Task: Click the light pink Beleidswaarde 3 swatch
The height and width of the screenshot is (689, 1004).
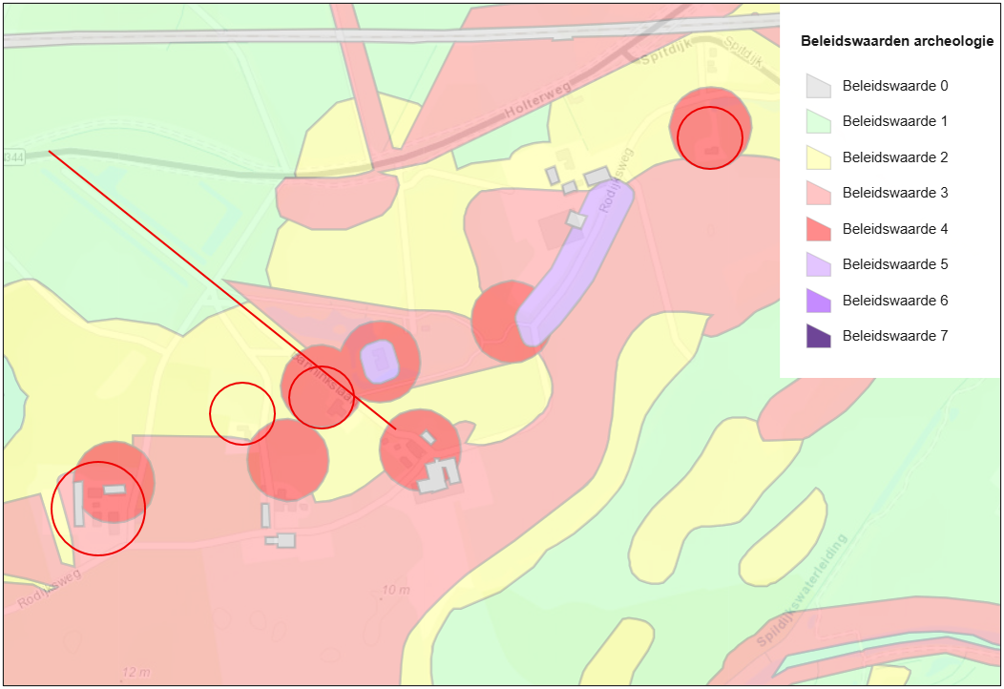Action: 818,194
